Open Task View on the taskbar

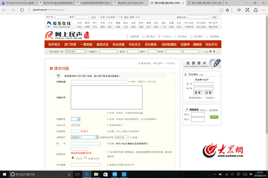tap(77, 174)
